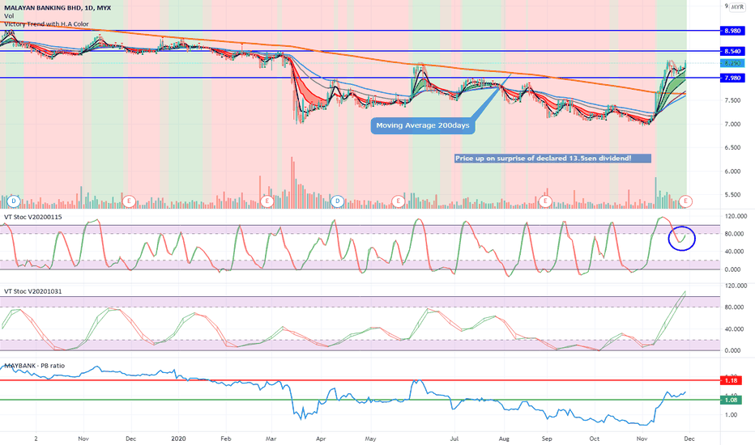Click the earnings E marker near December 2019

(x=129, y=201)
